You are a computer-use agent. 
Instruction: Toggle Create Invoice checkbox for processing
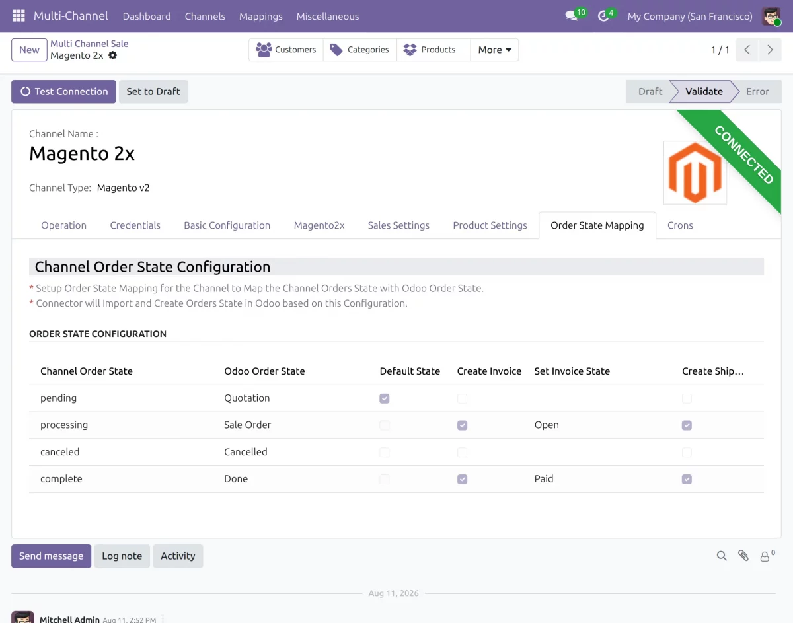click(462, 425)
